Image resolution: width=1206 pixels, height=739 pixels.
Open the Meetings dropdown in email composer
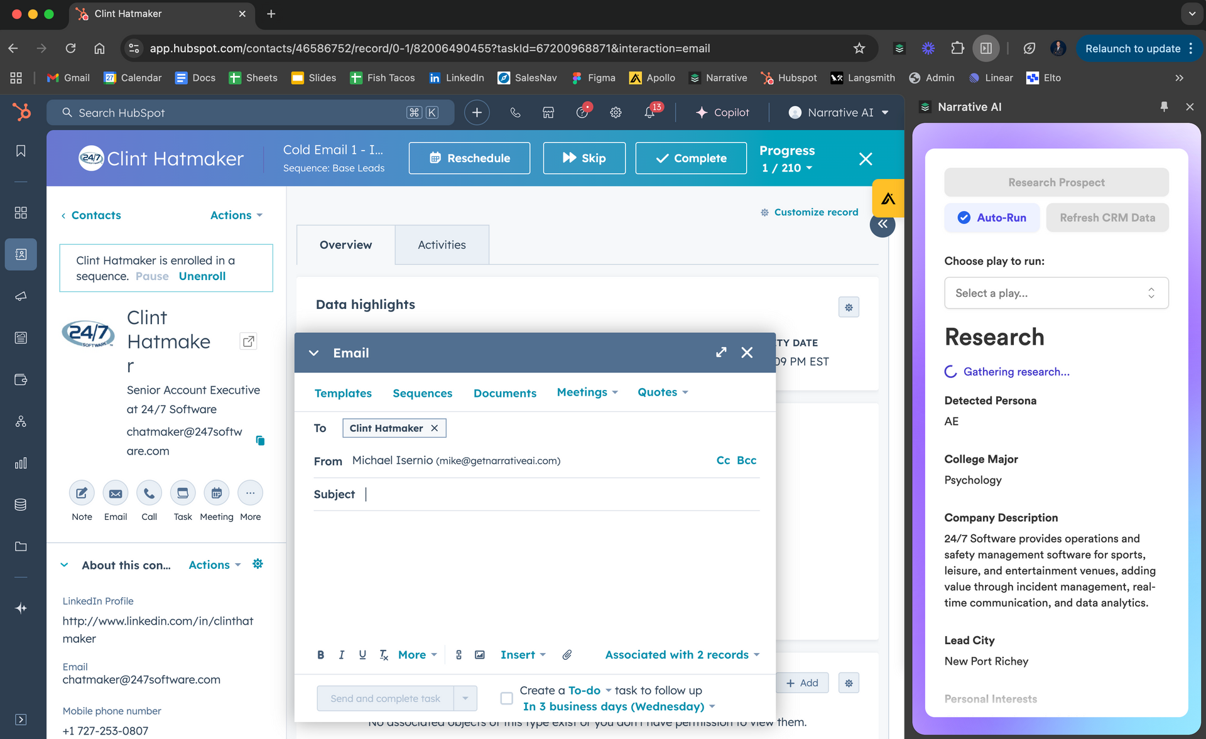click(x=587, y=392)
